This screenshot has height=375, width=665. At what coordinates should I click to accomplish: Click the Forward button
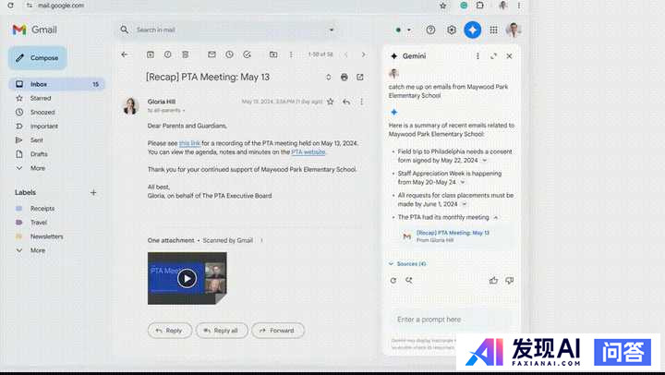click(278, 331)
